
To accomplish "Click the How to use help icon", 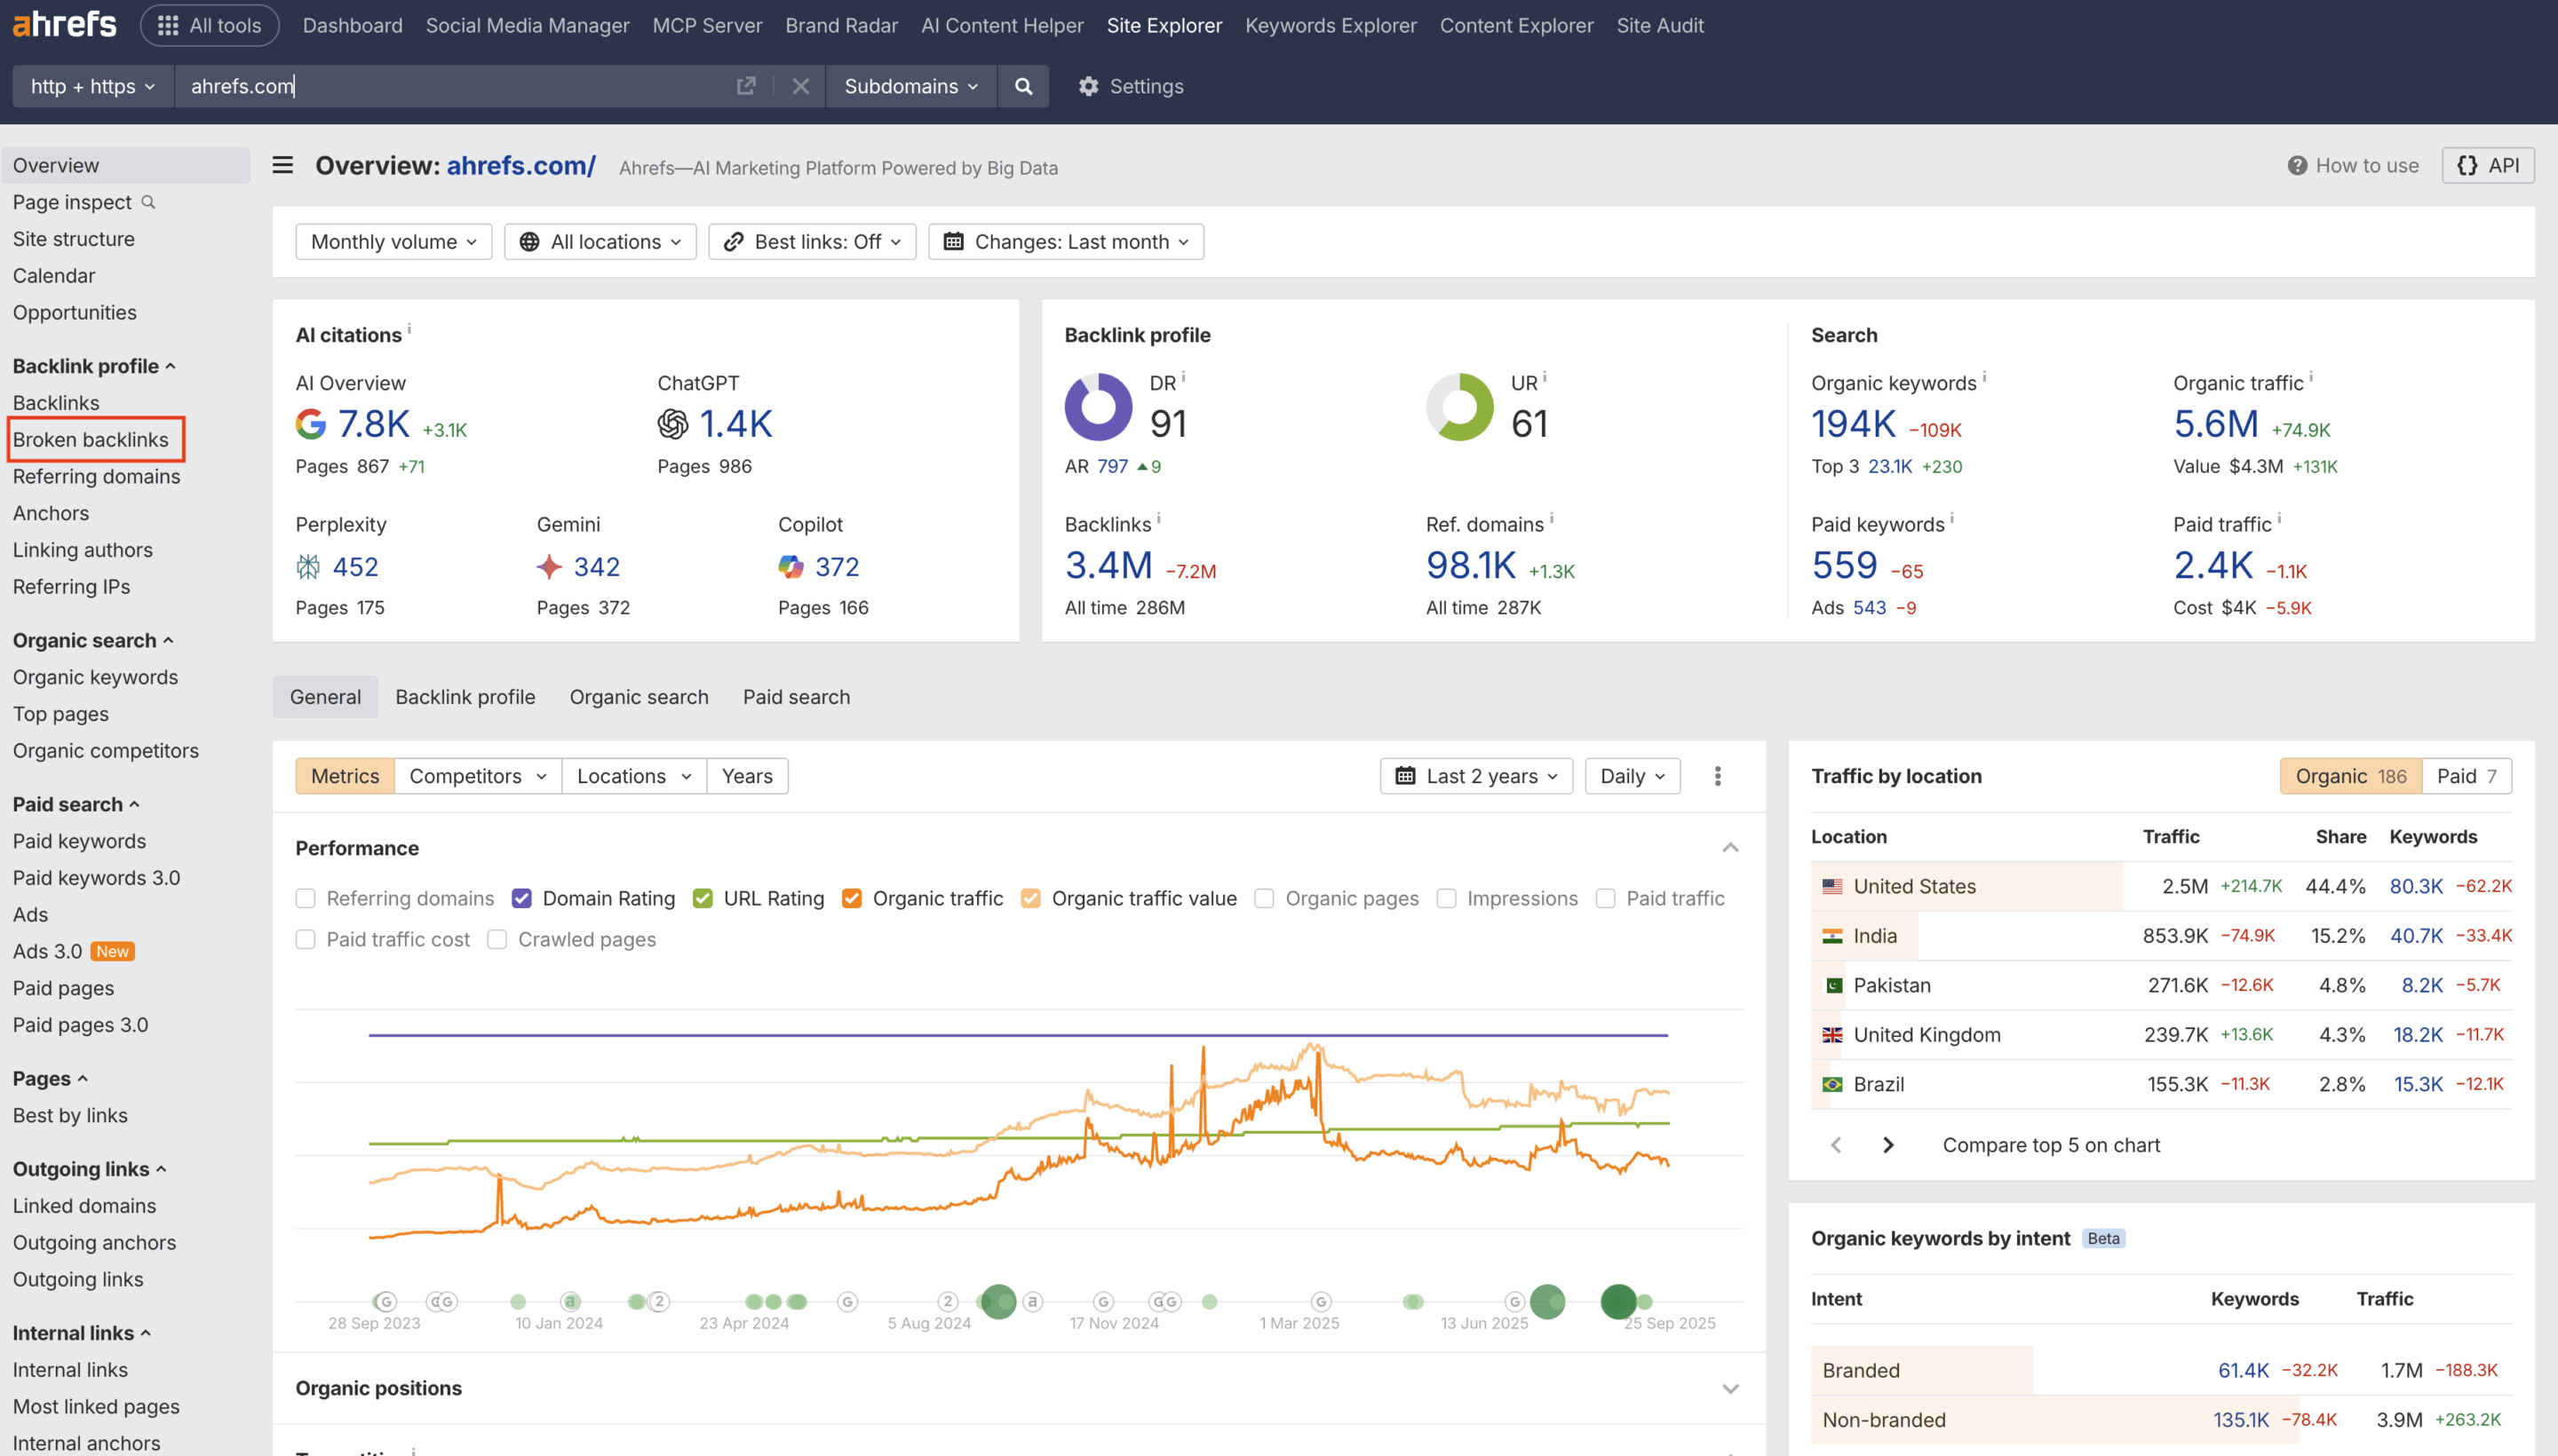I will pos(2297,166).
